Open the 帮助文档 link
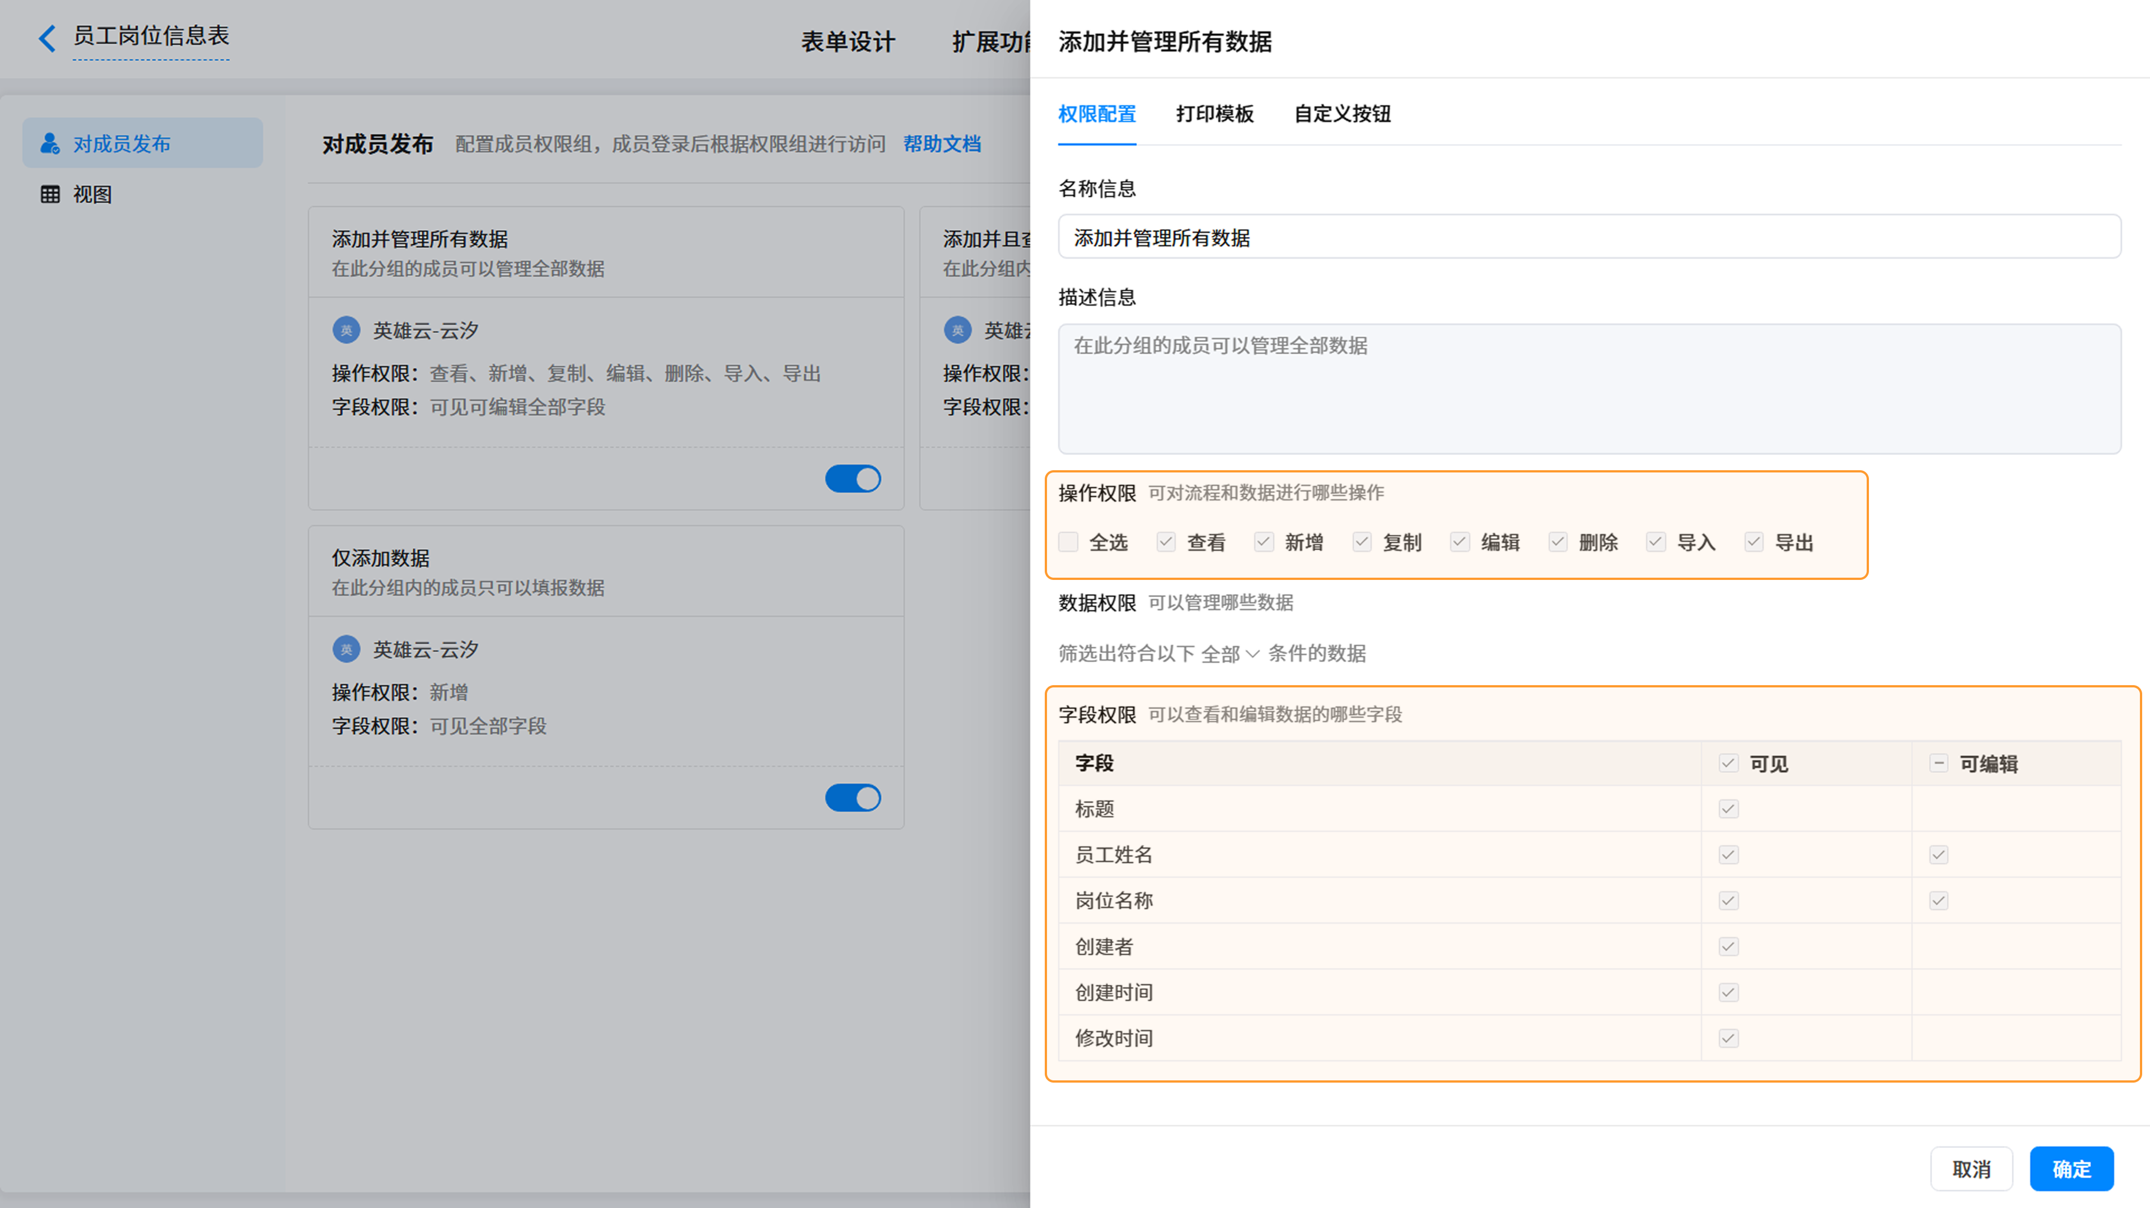 941,144
